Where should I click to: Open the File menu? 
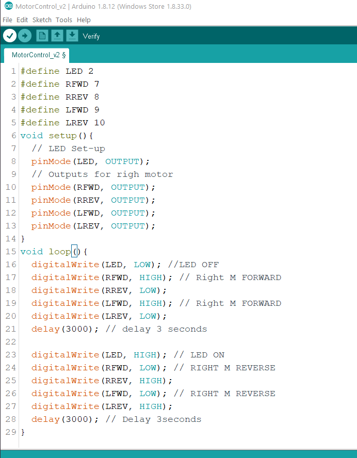click(x=7, y=20)
